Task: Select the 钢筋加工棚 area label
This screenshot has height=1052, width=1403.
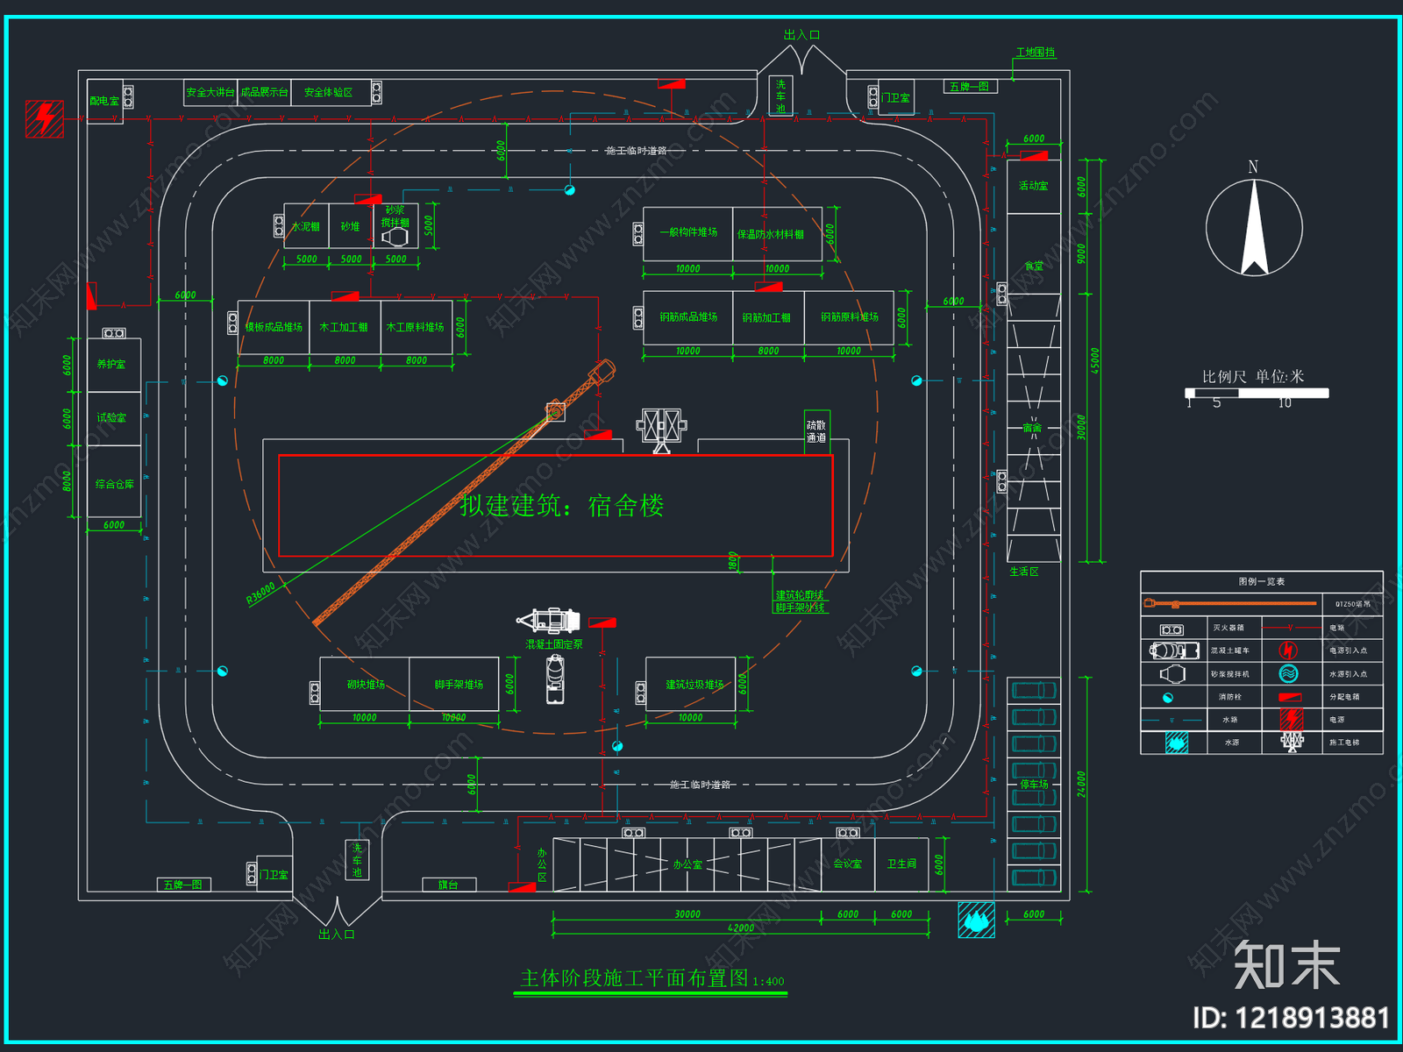Action: 766,317
